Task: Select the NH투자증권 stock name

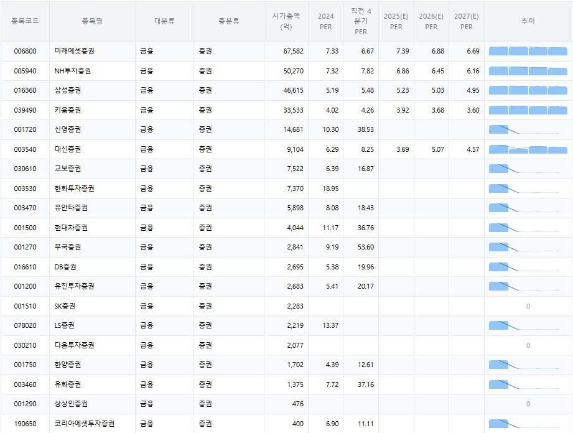Action: (72, 71)
